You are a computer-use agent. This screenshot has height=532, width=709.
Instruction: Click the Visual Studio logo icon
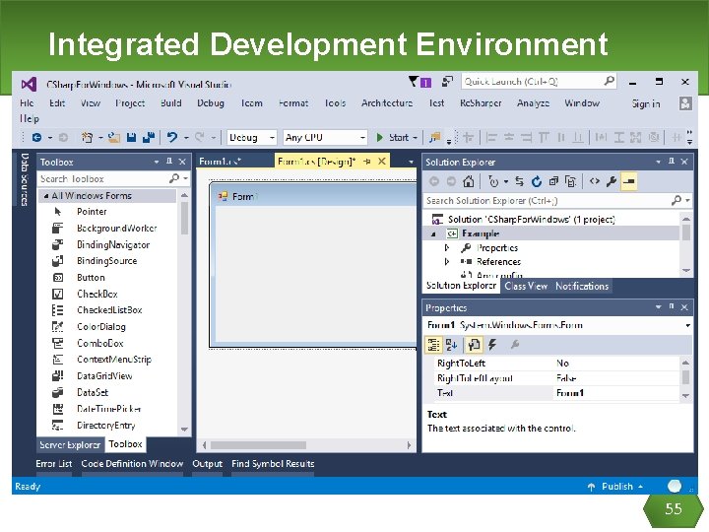[x=29, y=84]
